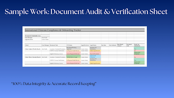
Task: Select the gray 'Not Started/Pending Applicant' status cell
Action: click(73, 48)
